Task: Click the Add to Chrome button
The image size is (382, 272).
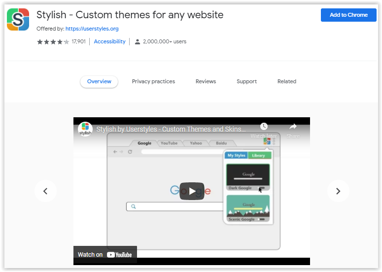Action: pos(348,15)
